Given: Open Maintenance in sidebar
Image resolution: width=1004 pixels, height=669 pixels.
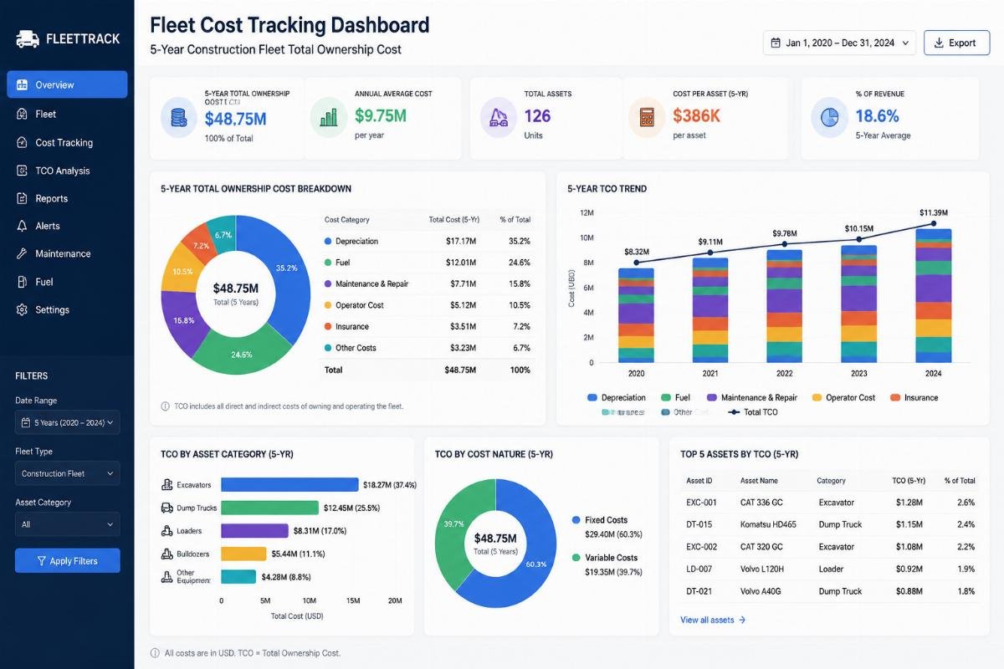Looking at the screenshot, I should pos(67,253).
